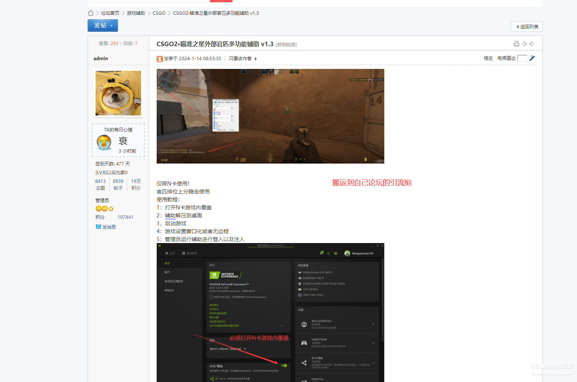Click the blue elevator jump icon

(532, 58)
